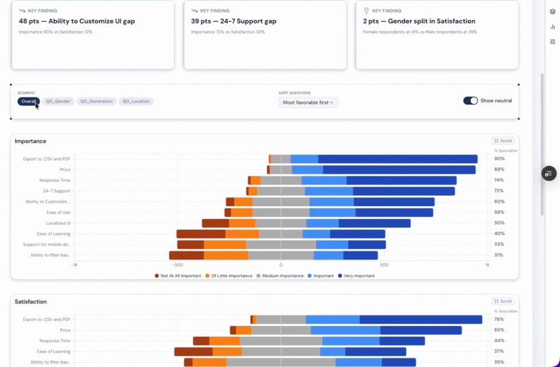Click Importance 72% vs Satisfaction 33% subtitle
Viewport: 560px width, 367px height.
click(x=228, y=32)
